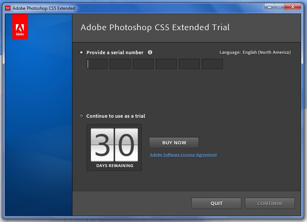
Task: Close the Photoshop CS5 Extended window
Action: (293, 6)
